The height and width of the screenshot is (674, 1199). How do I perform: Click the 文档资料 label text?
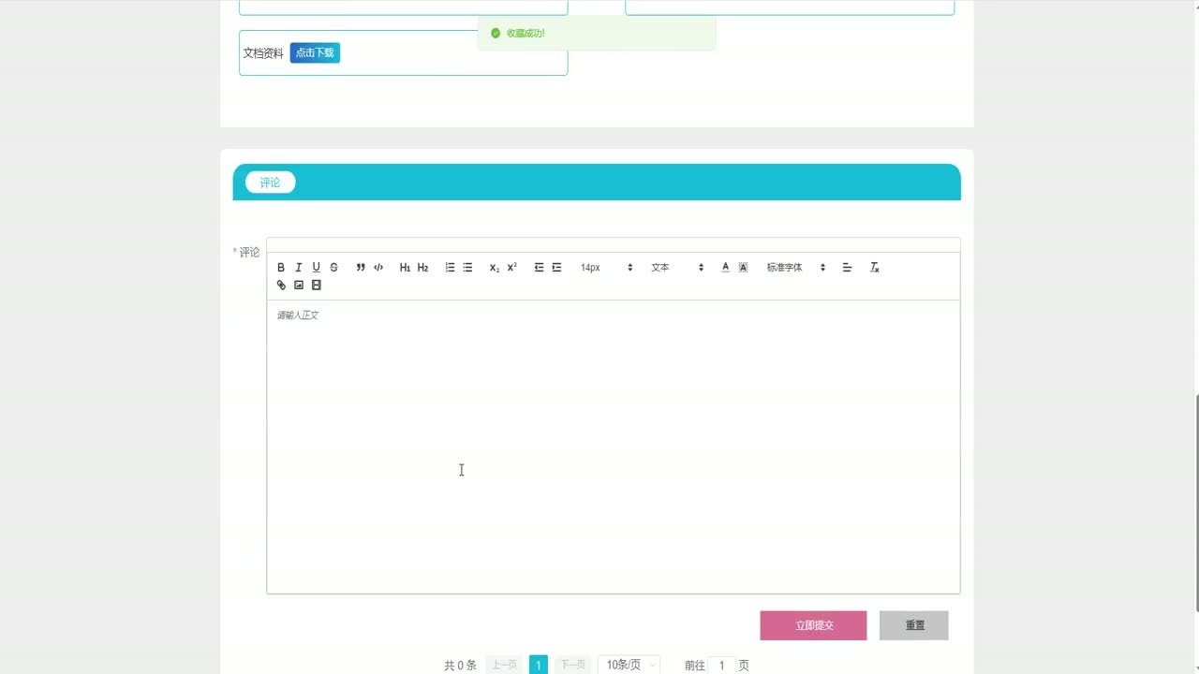[263, 53]
